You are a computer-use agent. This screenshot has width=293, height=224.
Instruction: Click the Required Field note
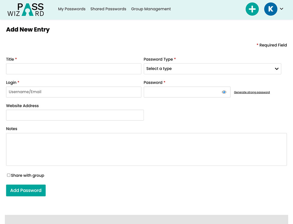click(272, 45)
